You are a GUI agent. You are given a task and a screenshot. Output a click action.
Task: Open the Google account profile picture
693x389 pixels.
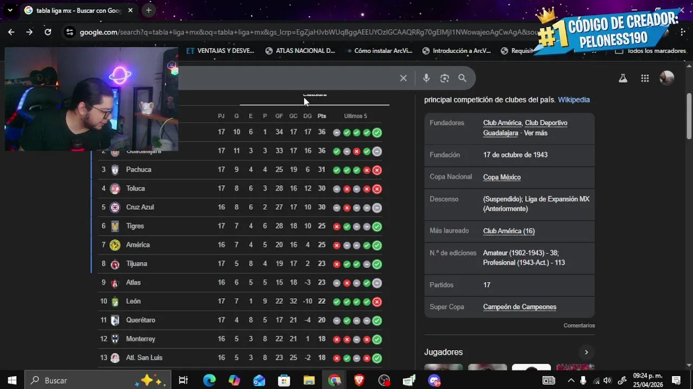[x=667, y=78]
